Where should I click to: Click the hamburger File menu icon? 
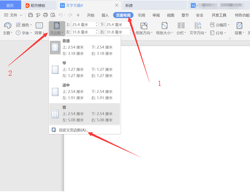coord(6,15)
